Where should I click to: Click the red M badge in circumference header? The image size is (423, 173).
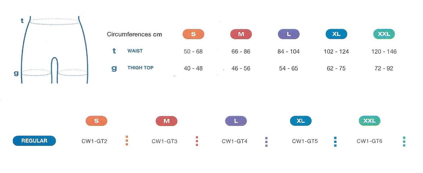(241, 34)
